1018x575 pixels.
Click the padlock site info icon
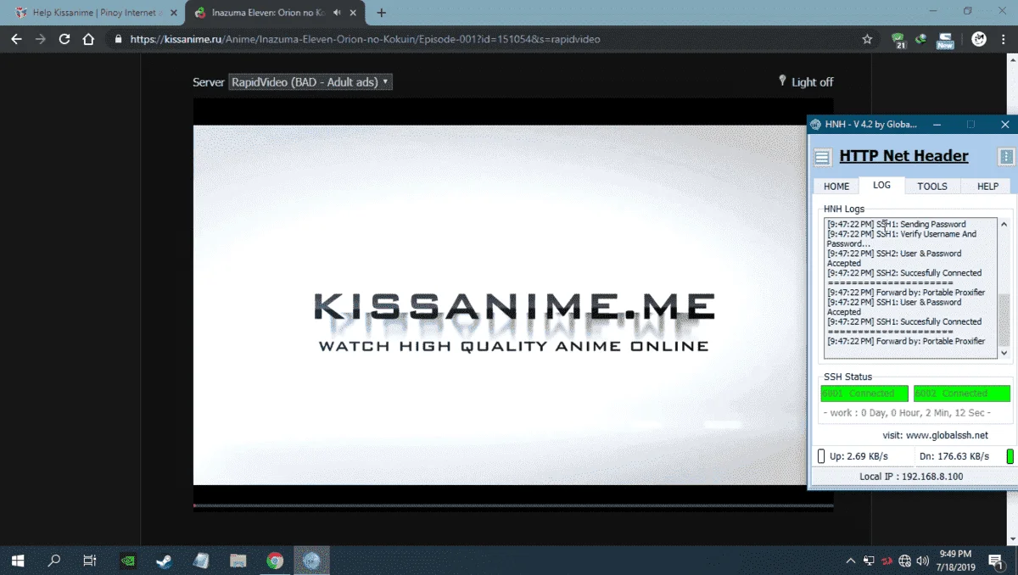[x=118, y=39]
